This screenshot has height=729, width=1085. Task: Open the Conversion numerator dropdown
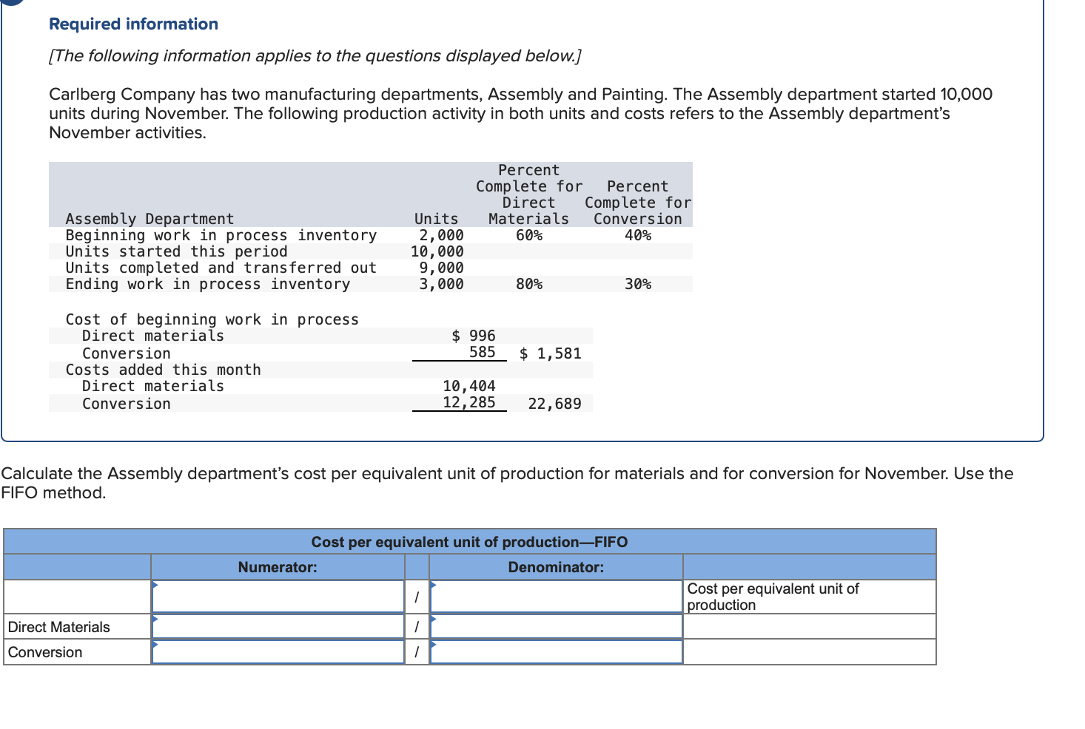[278, 652]
